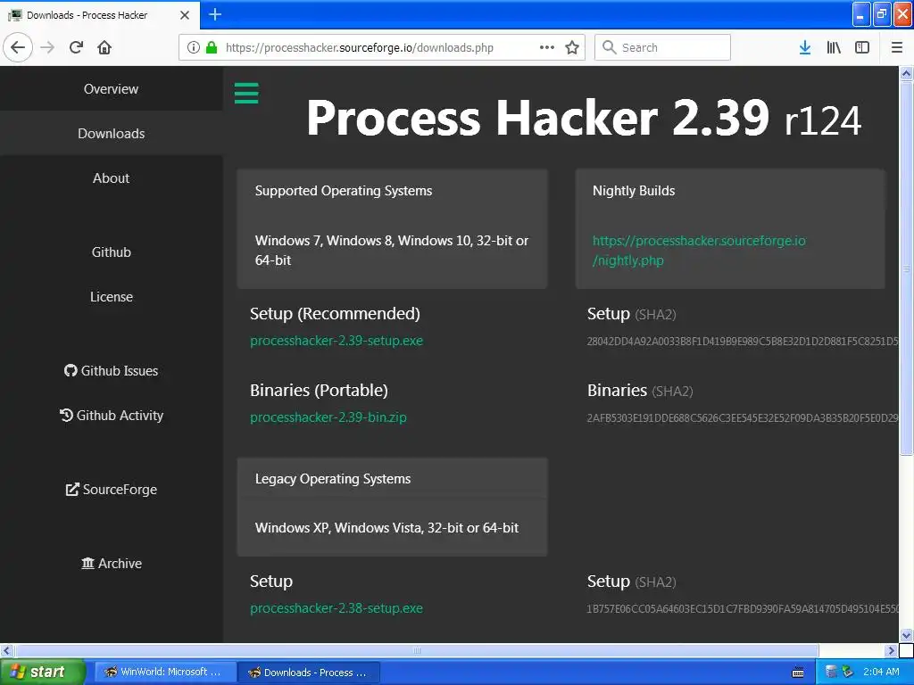This screenshot has width=914, height=685.
Task: Click the system tray clock at 2:04 AM
Action: [881, 672]
